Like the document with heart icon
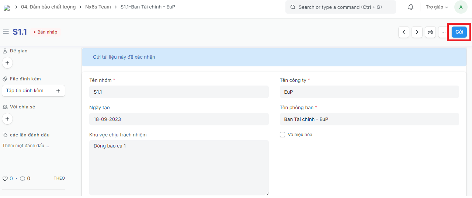 [x=5, y=179]
